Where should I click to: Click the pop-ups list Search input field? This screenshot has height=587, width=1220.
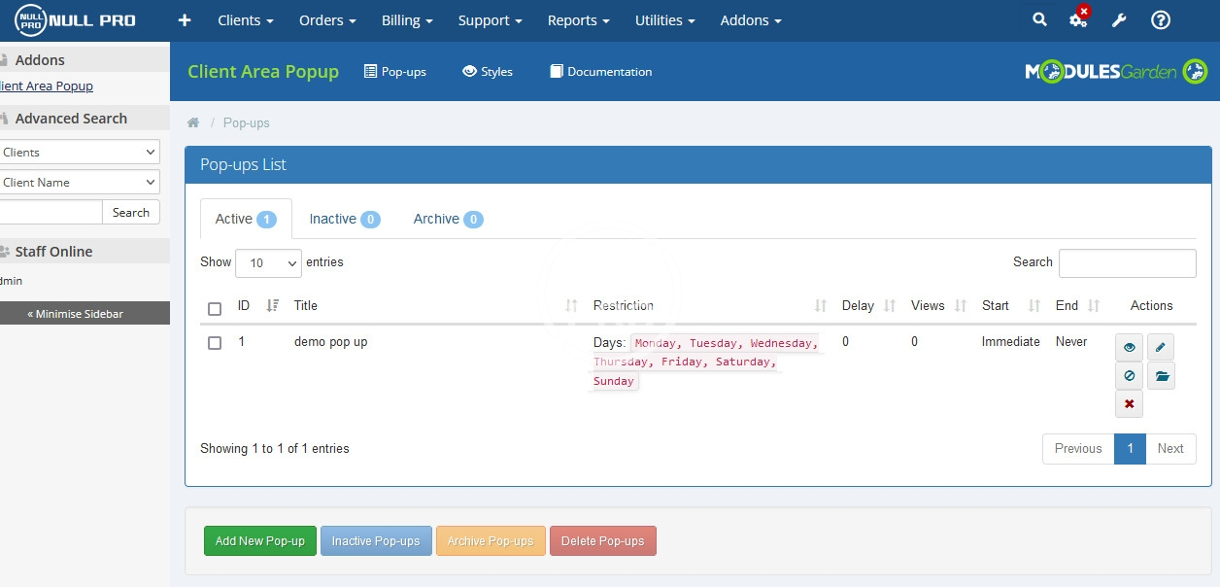coord(1127,262)
